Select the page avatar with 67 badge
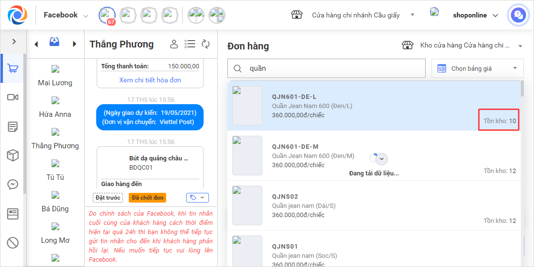This screenshot has height=267, width=534. click(x=107, y=16)
